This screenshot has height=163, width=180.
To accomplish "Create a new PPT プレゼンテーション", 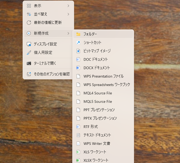I will pos(103,110).
